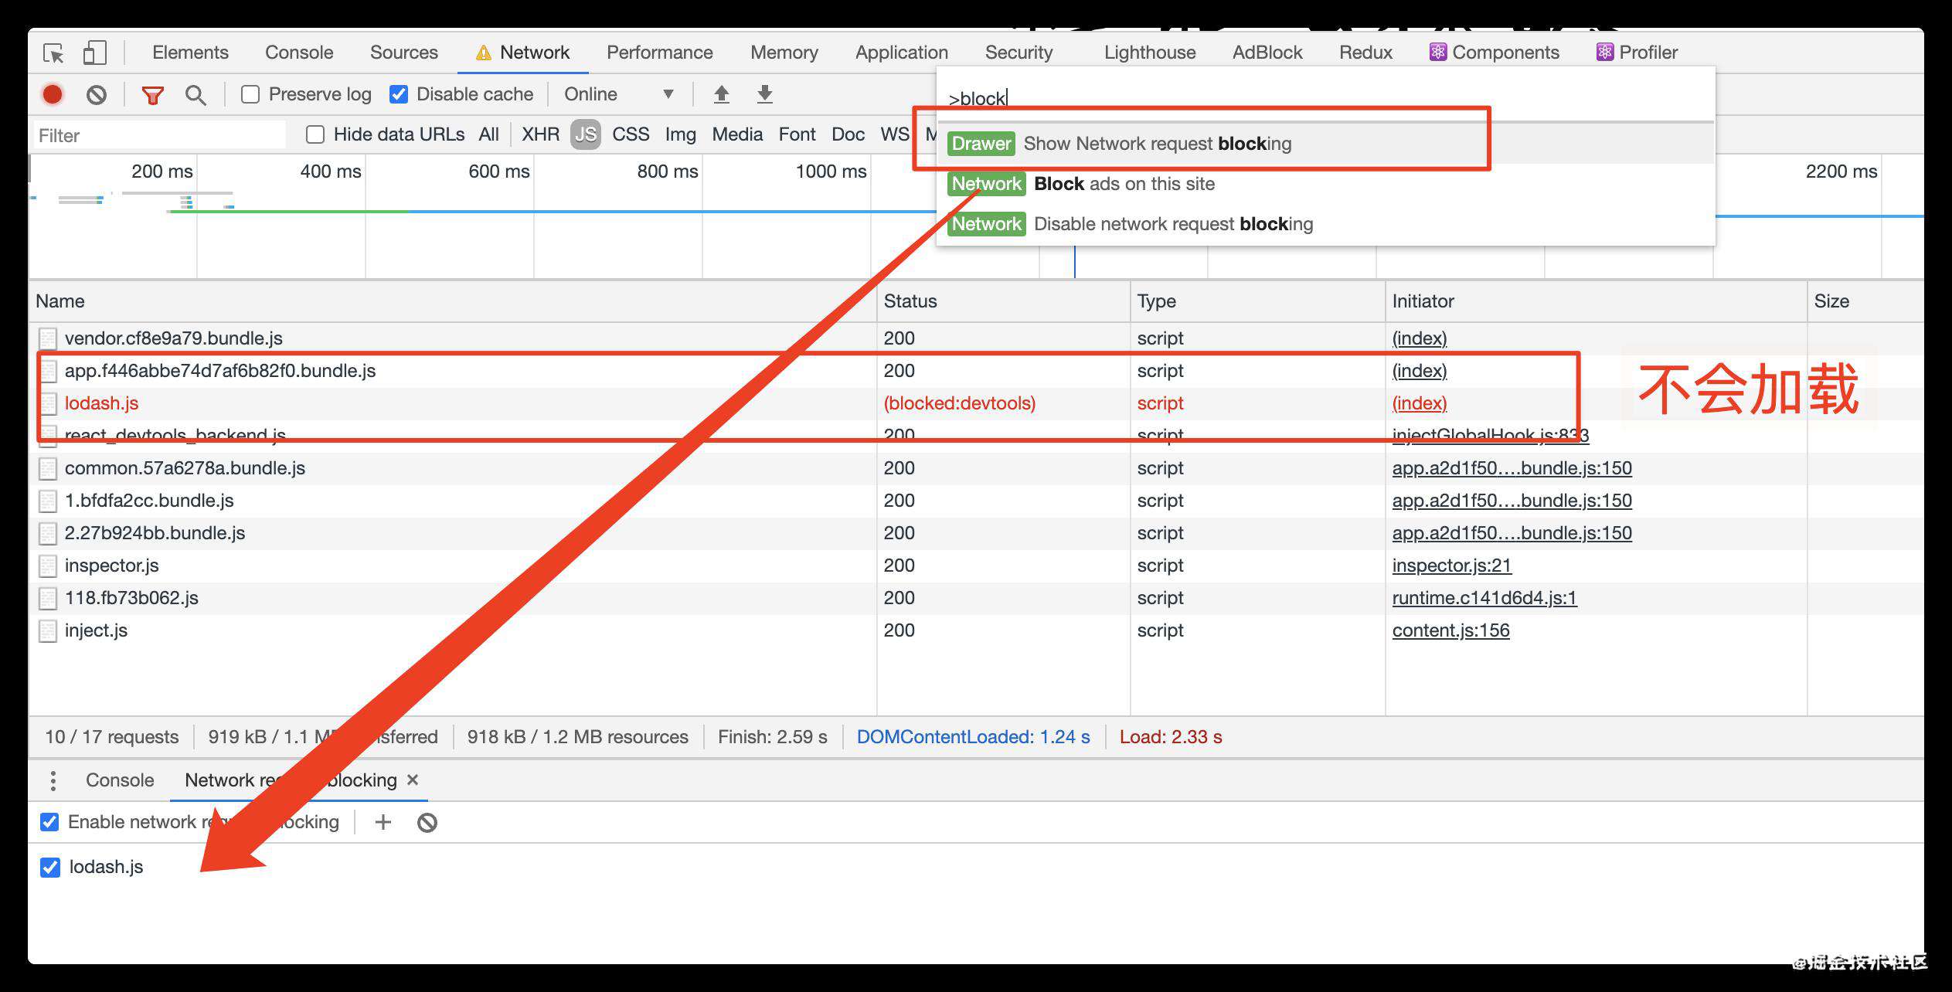Sort by the Initiator column header
This screenshot has height=992, width=1952.
[x=1596, y=301]
